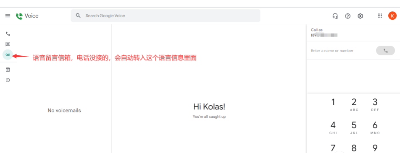This screenshot has height=153, width=400.
Task: Click the search magnifier icon
Action: click(x=78, y=16)
